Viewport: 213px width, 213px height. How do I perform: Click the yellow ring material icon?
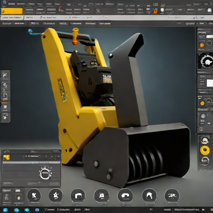(205, 150)
